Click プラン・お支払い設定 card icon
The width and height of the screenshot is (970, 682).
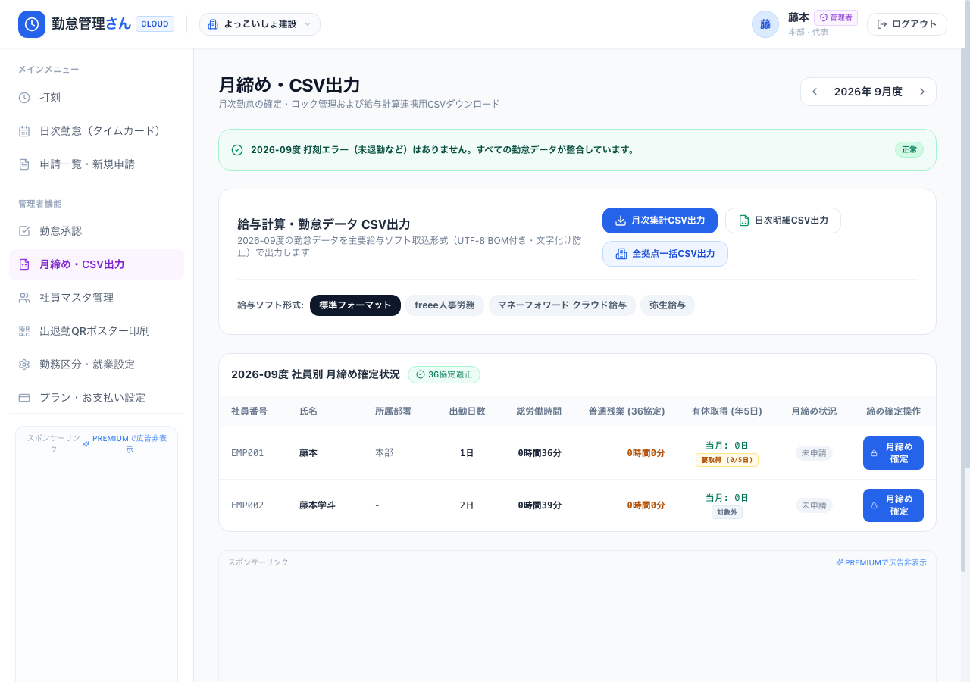click(x=24, y=398)
